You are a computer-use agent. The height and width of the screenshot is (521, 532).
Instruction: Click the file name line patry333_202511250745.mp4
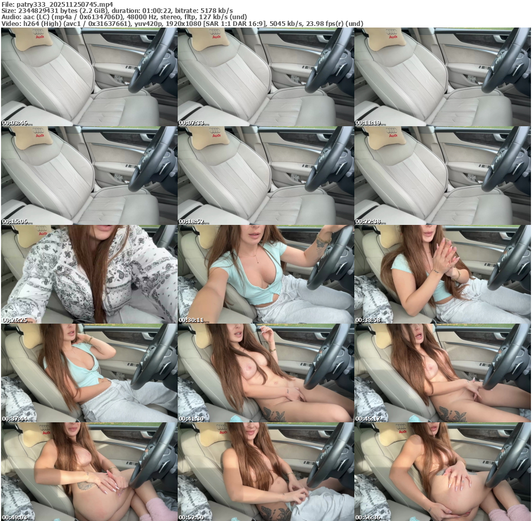pyautogui.click(x=57, y=4)
